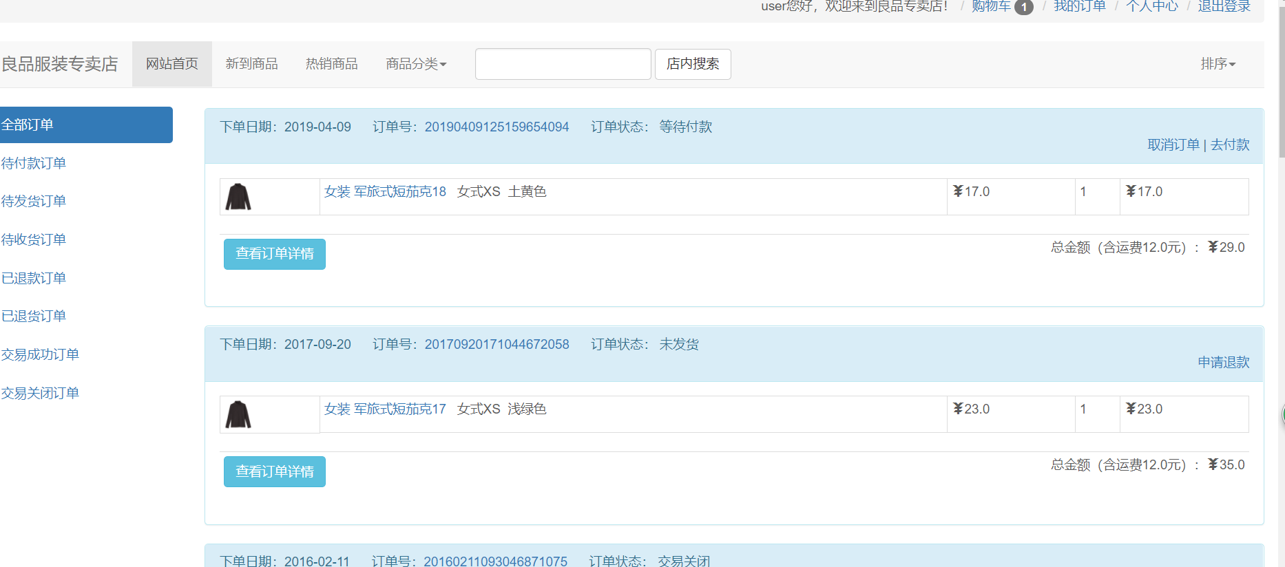The width and height of the screenshot is (1285, 567).
Task: Focus the store search input field
Action: 563,64
